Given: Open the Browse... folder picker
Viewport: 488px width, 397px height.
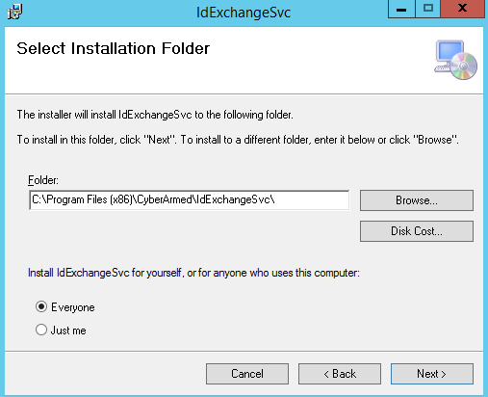Looking at the screenshot, I should point(417,200).
